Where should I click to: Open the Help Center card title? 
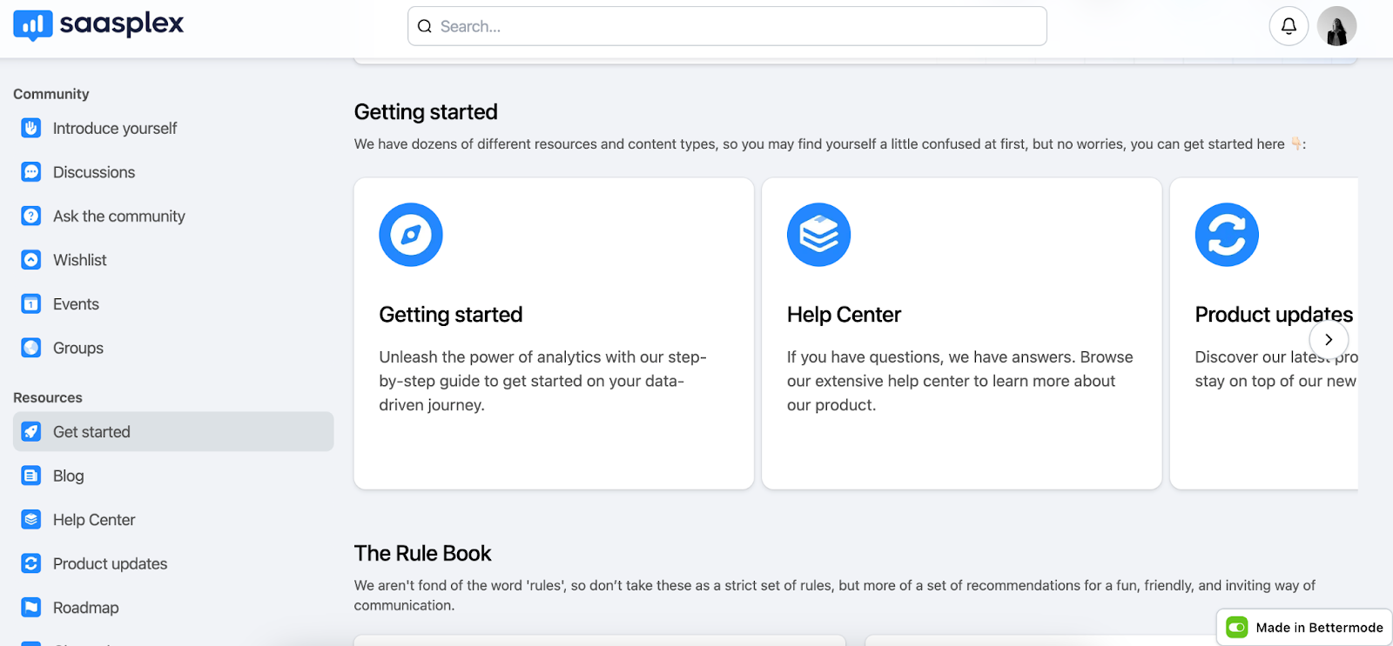844,315
